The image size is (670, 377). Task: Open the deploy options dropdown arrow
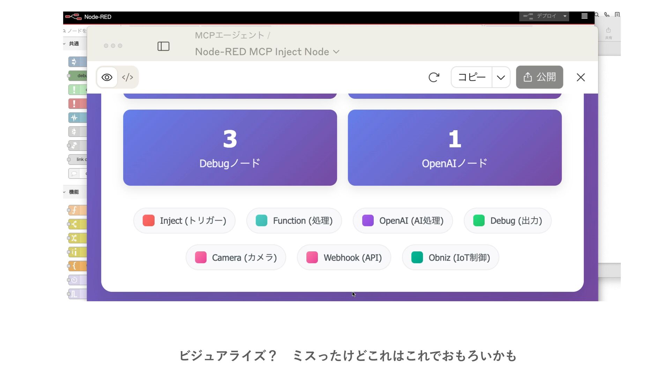(x=565, y=16)
